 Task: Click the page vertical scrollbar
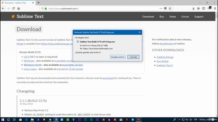pyautogui.click(x=217, y=64)
